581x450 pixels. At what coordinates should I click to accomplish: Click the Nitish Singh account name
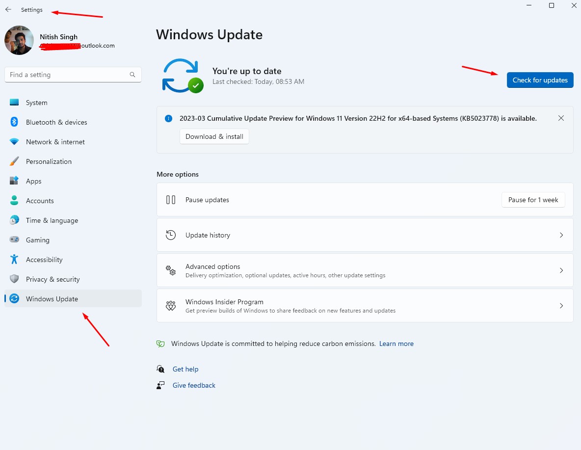click(x=58, y=37)
